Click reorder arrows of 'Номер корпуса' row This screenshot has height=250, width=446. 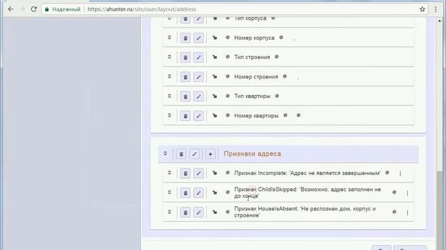(169, 37)
